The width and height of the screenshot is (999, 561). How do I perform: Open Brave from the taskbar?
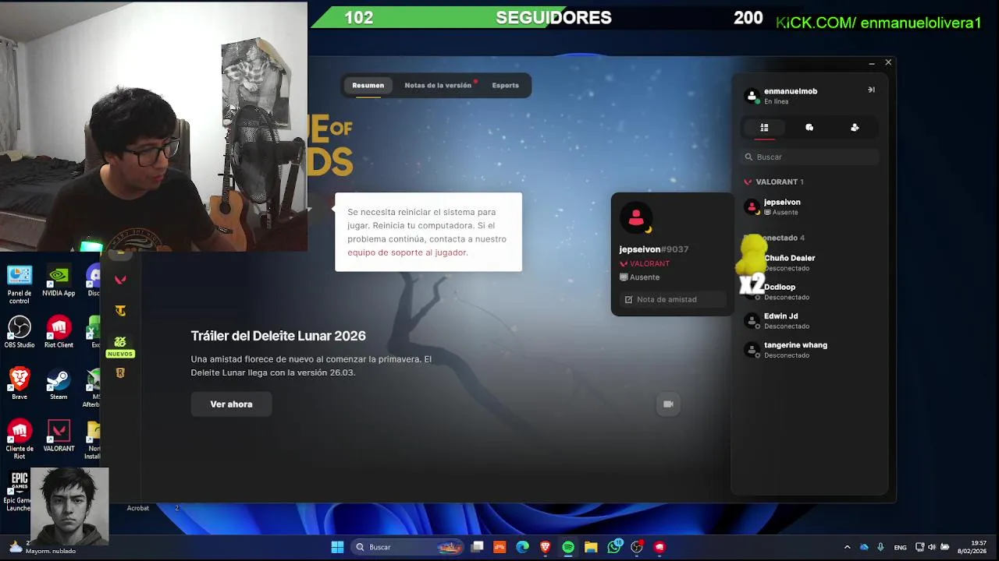[545, 547]
